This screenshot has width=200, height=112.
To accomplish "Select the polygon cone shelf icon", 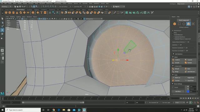I will pos(17,12).
